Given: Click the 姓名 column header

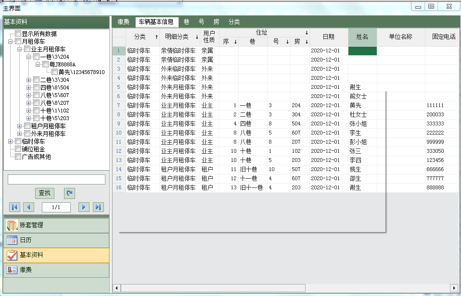Looking at the screenshot, I should pyautogui.click(x=362, y=37).
